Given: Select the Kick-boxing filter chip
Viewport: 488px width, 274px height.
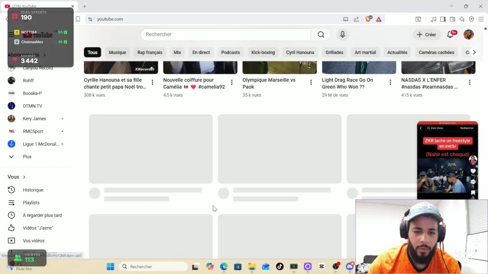Looking at the screenshot, I should (263, 53).
